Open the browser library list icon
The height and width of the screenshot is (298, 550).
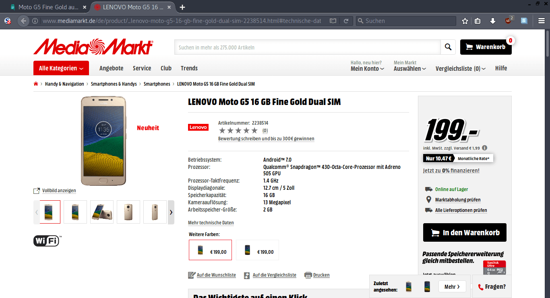[x=478, y=21]
